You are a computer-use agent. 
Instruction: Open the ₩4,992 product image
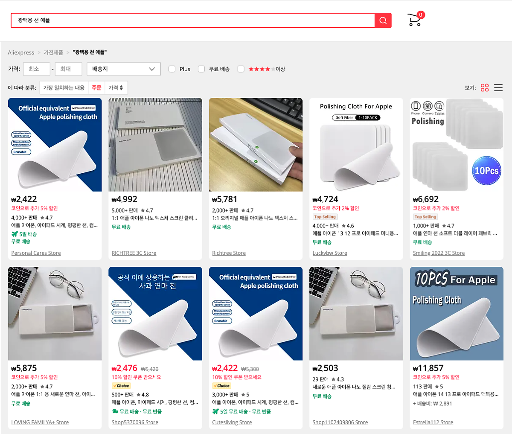pos(155,145)
